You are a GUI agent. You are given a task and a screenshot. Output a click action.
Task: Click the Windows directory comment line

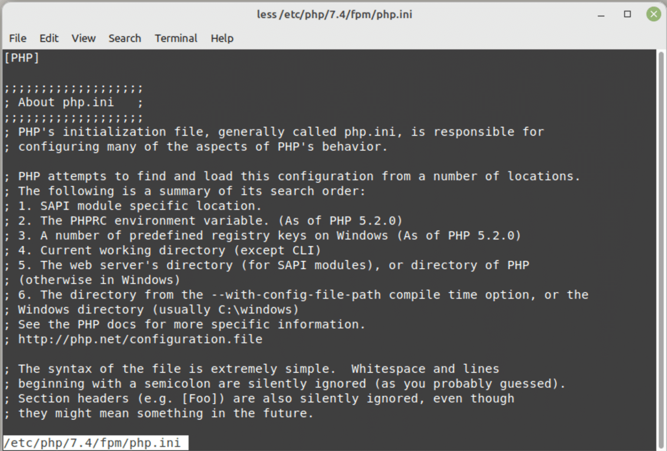[151, 309]
